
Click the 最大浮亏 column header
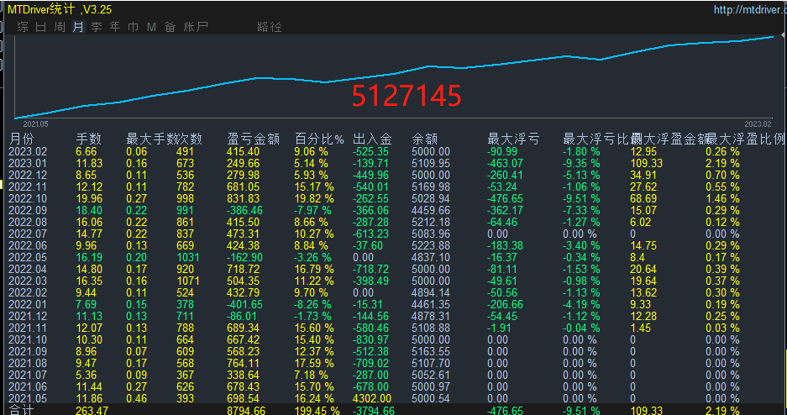tap(513, 139)
